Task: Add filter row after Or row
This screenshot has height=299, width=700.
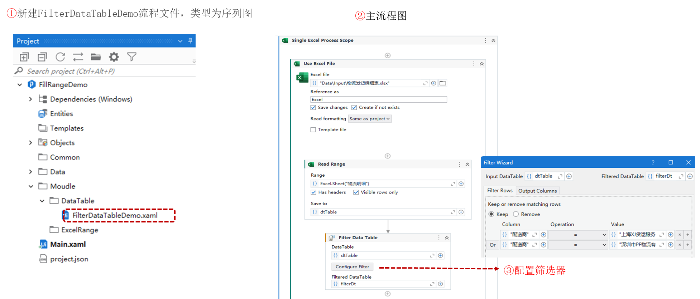Action: (x=687, y=245)
